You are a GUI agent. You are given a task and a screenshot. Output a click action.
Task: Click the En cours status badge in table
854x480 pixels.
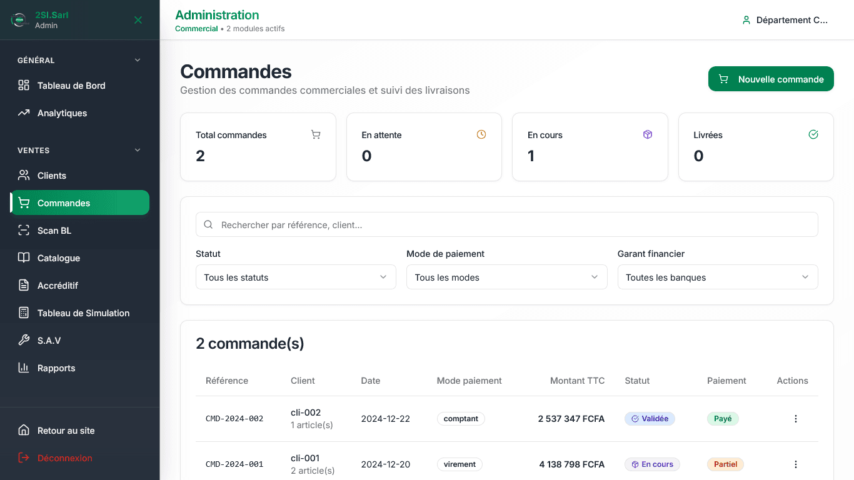[x=652, y=464]
